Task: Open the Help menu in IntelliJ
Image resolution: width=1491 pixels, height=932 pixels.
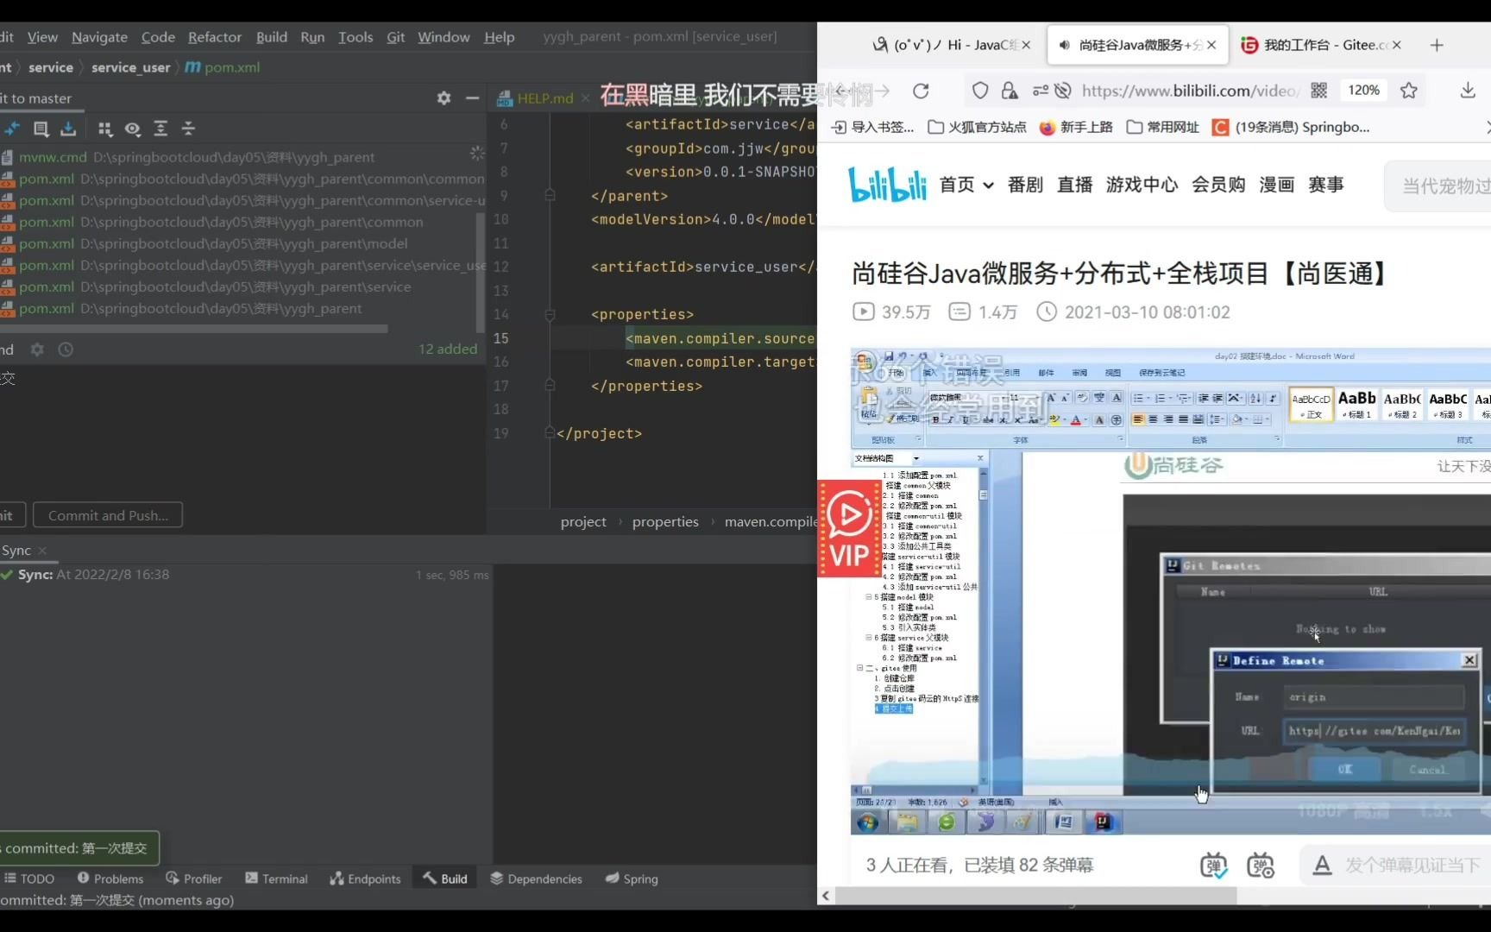Action: (499, 37)
